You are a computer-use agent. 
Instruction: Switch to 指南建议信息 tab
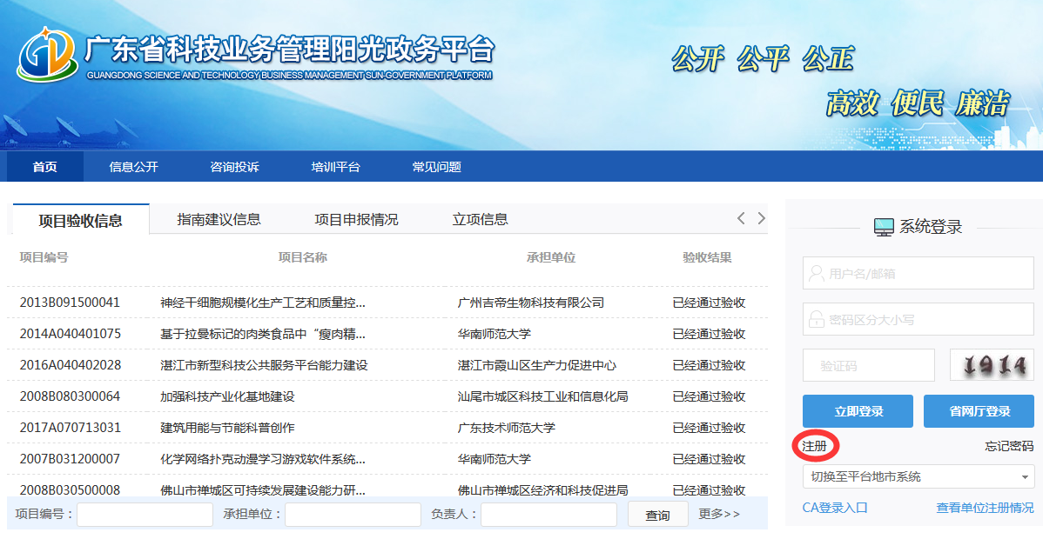pyautogui.click(x=219, y=219)
